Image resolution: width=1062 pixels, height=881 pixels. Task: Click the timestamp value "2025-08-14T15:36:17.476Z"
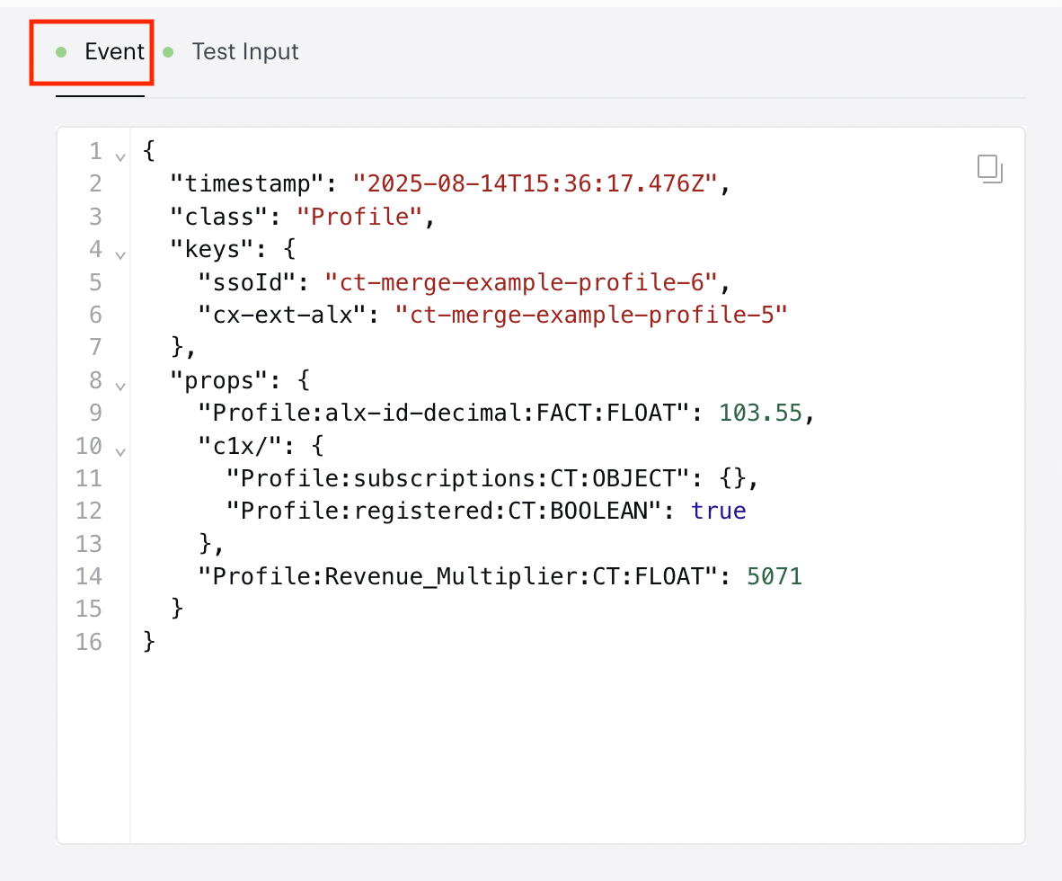535,183
